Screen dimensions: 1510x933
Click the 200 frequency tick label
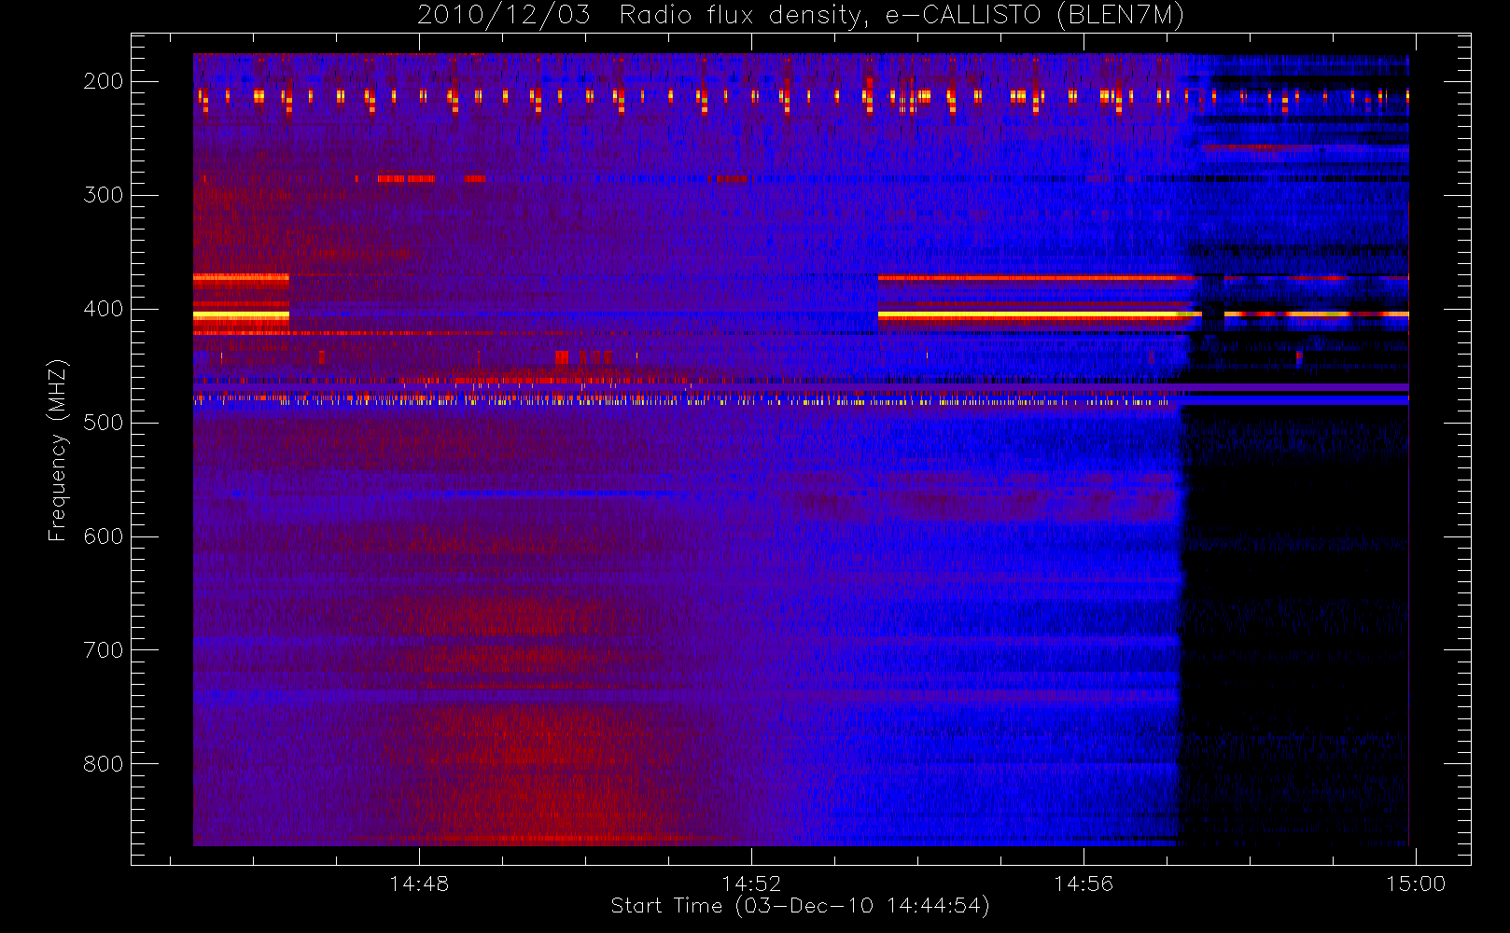[103, 81]
